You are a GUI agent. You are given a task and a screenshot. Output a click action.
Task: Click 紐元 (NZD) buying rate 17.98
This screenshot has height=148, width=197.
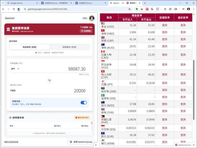click(133, 104)
